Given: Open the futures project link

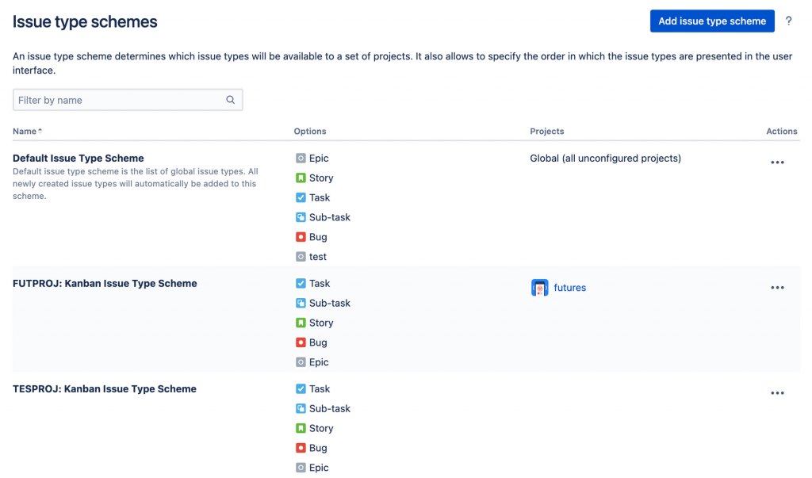Looking at the screenshot, I should (569, 288).
